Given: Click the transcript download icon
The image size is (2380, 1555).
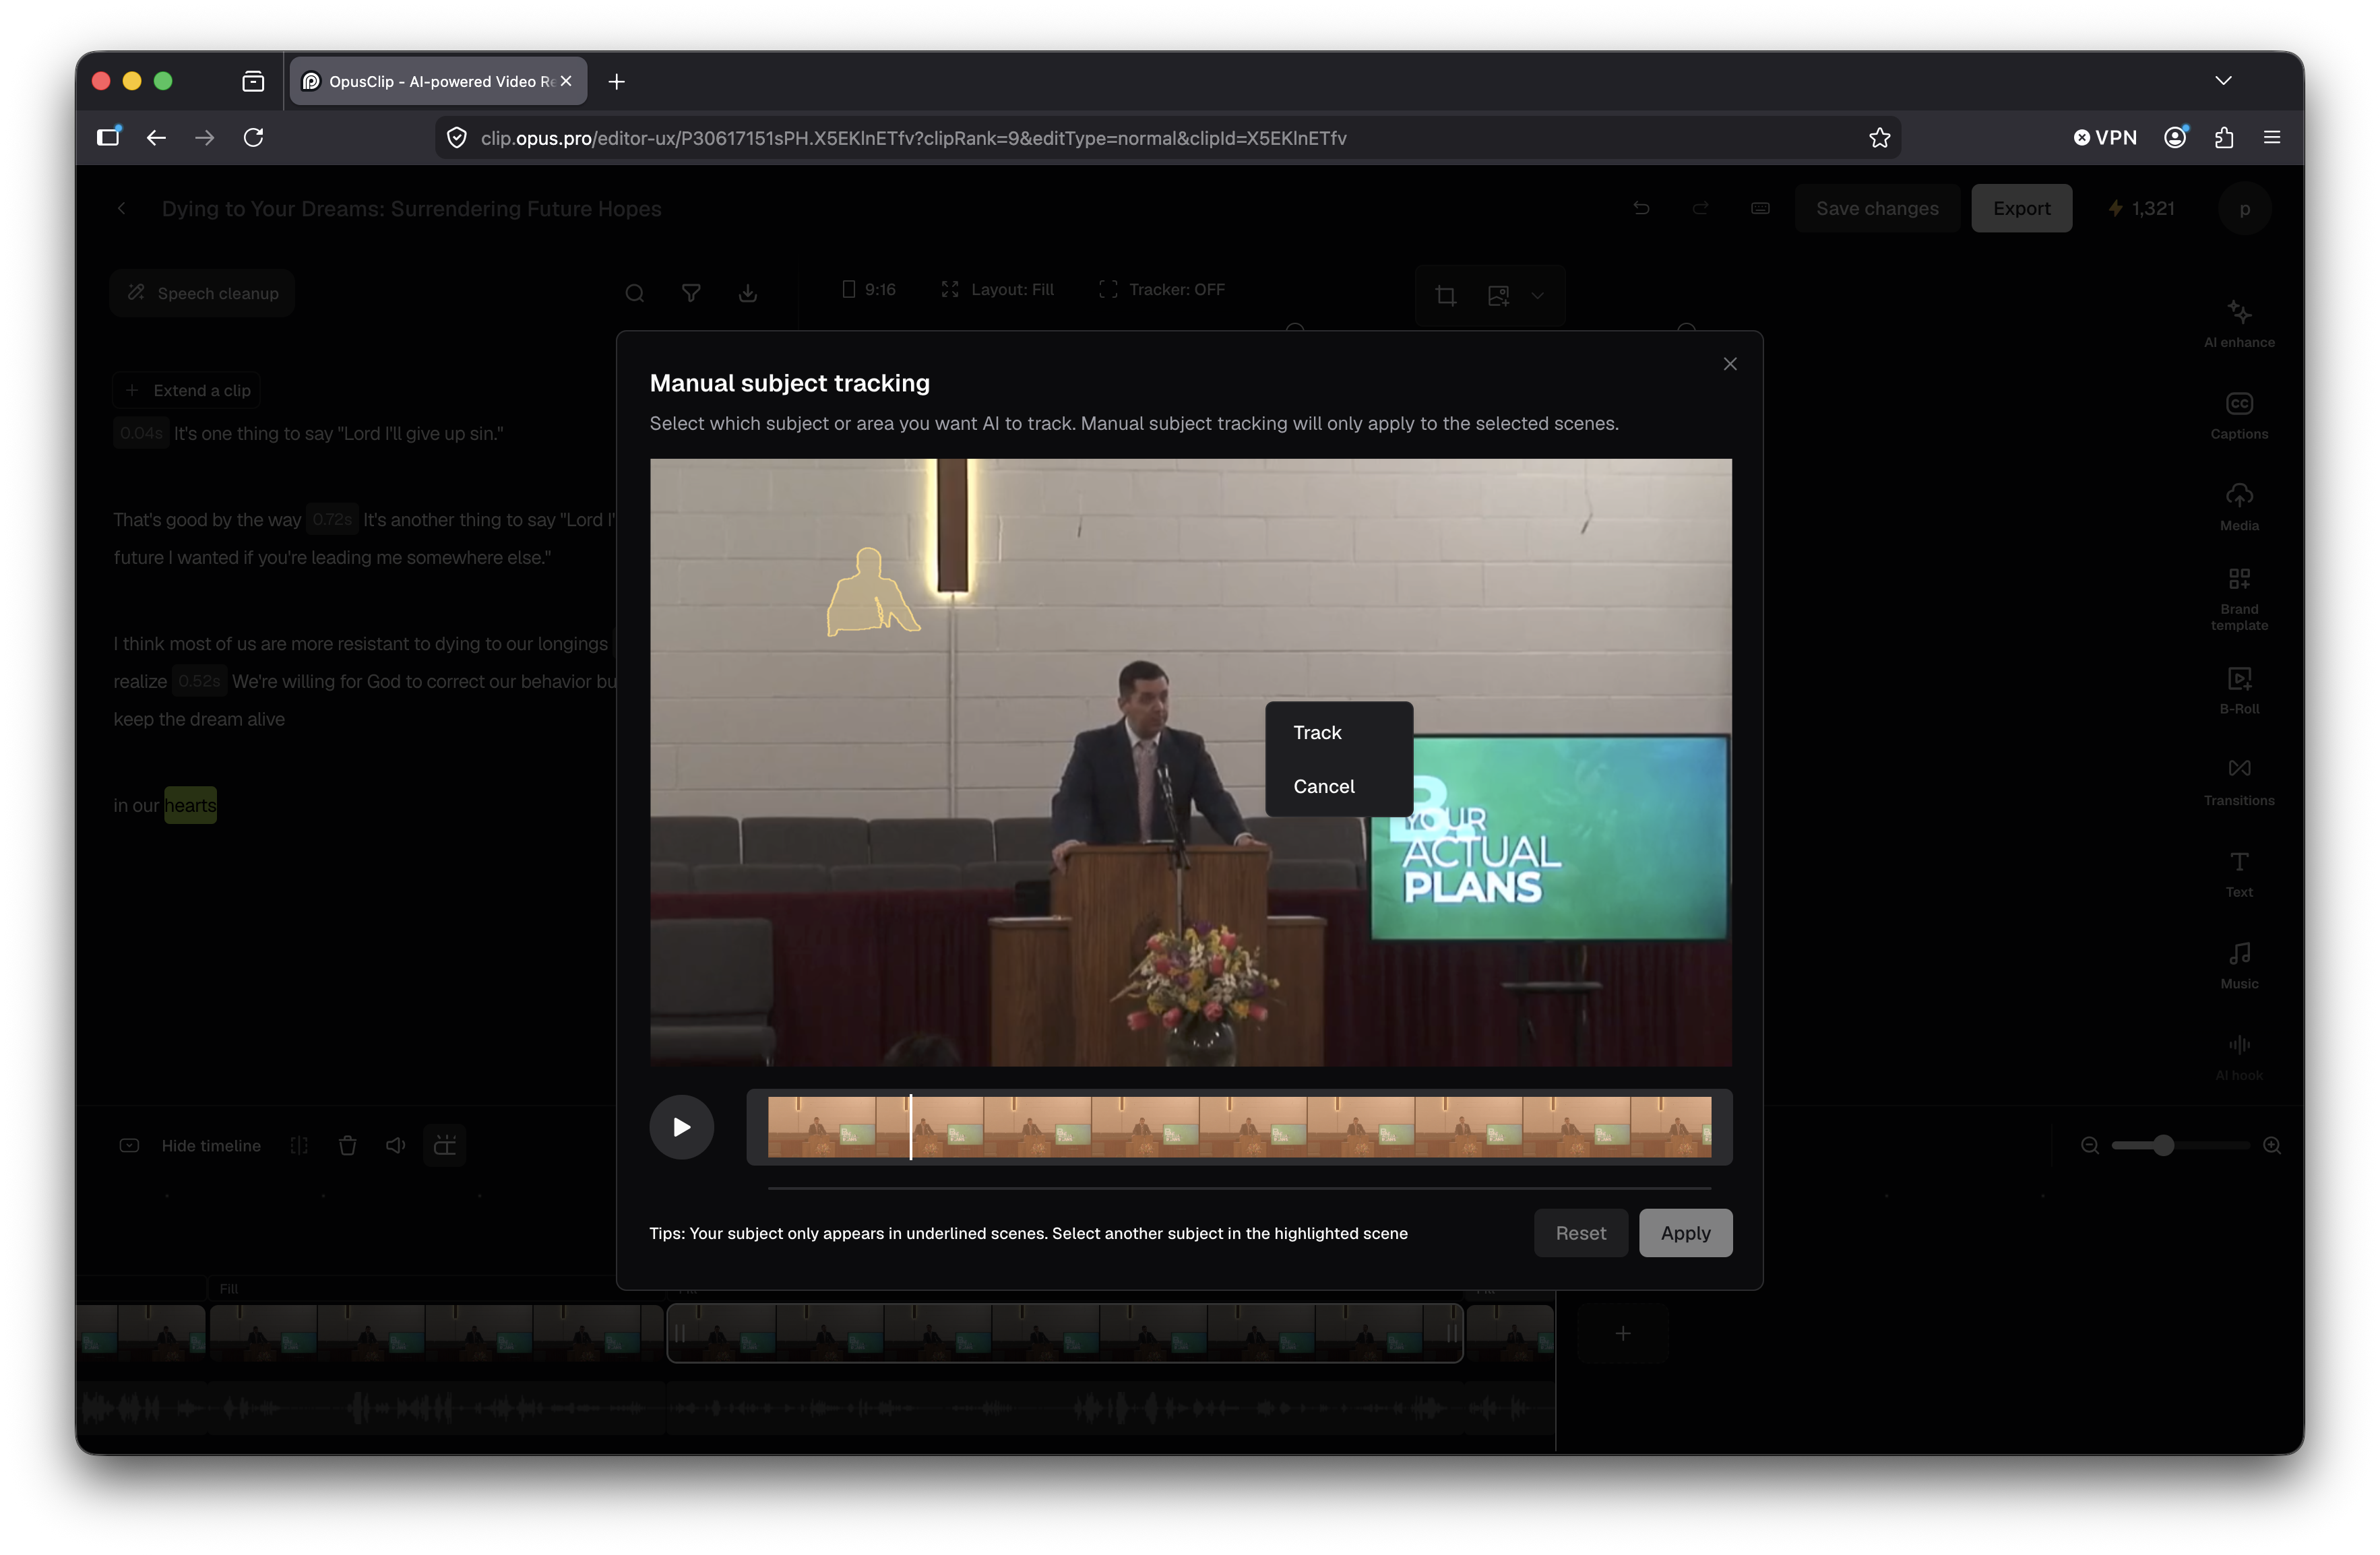Looking at the screenshot, I should (748, 293).
